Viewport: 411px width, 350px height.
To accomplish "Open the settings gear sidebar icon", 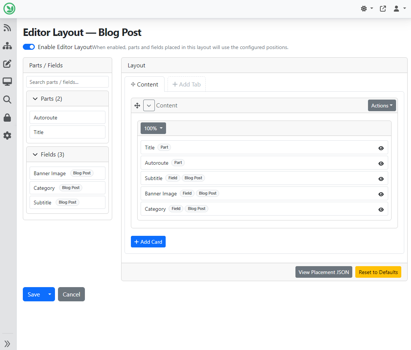I will pyautogui.click(x=7, y=136).
